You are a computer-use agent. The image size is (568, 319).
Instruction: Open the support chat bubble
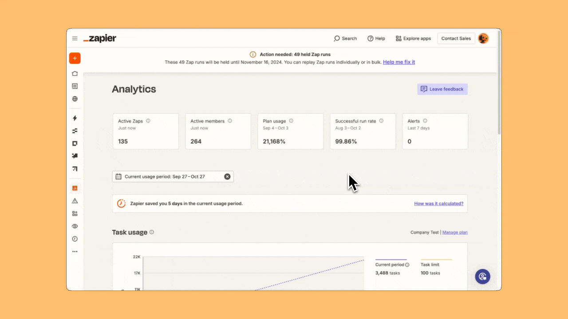[x=482, y=276]
